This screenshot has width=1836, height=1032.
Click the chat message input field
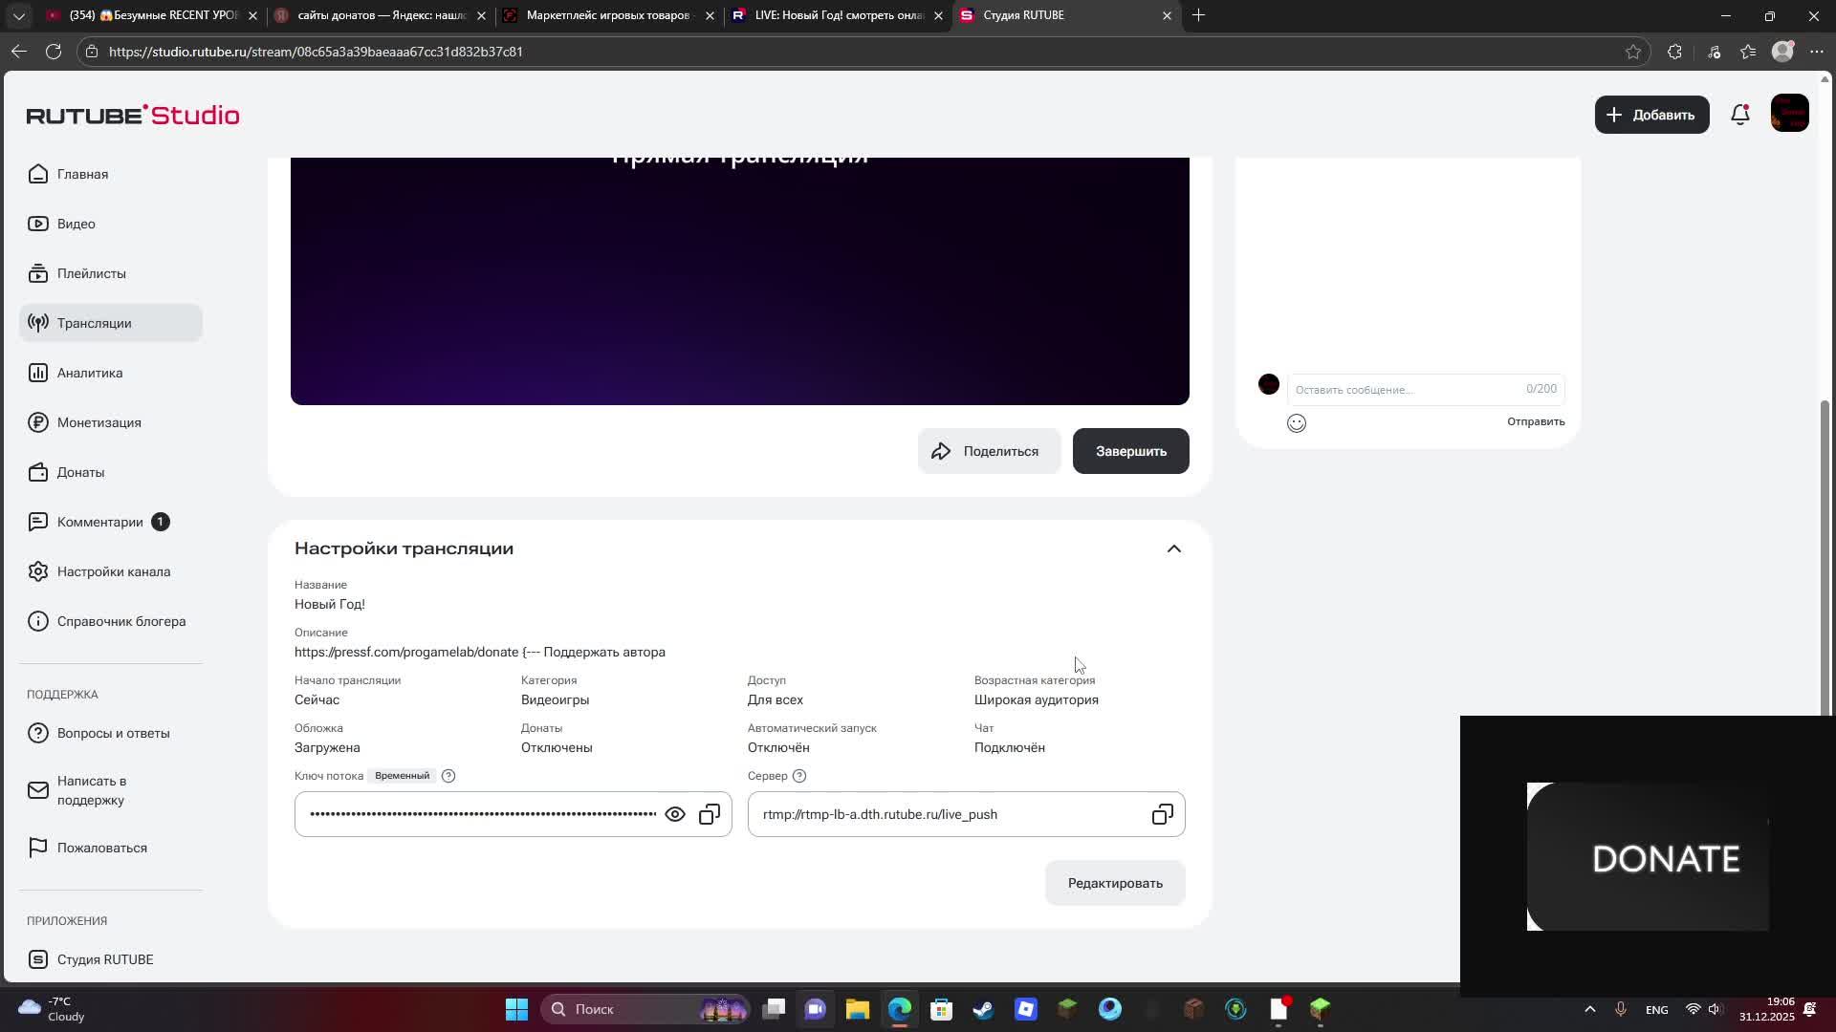coord(1406,390)
